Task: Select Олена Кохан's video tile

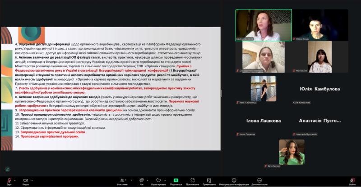Action: 320,25
